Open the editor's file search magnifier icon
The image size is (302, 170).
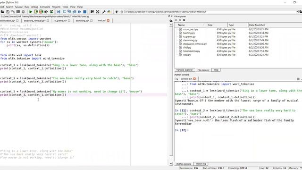(x=171, y=21)
